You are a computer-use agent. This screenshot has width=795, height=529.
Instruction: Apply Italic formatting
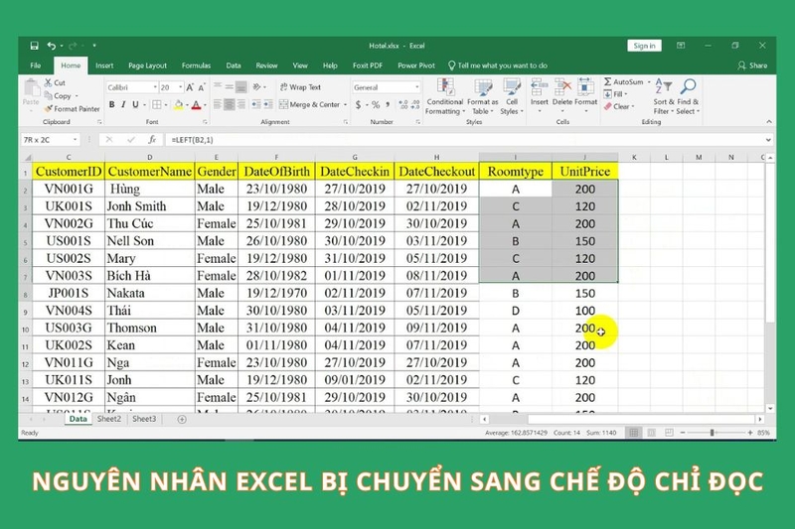123,105
